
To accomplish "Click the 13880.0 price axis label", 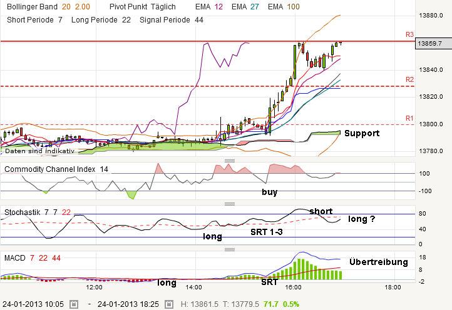I will [431, 15].
